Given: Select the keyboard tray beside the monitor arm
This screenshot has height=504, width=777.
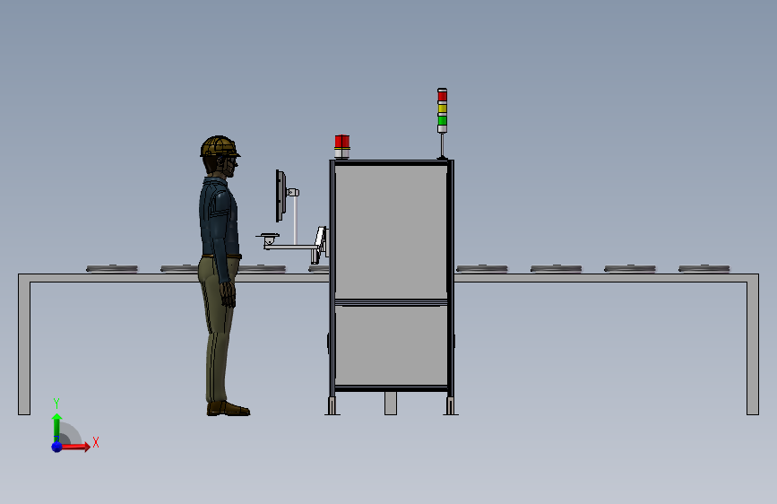Looking at the screenshot, I should [270, 236].
